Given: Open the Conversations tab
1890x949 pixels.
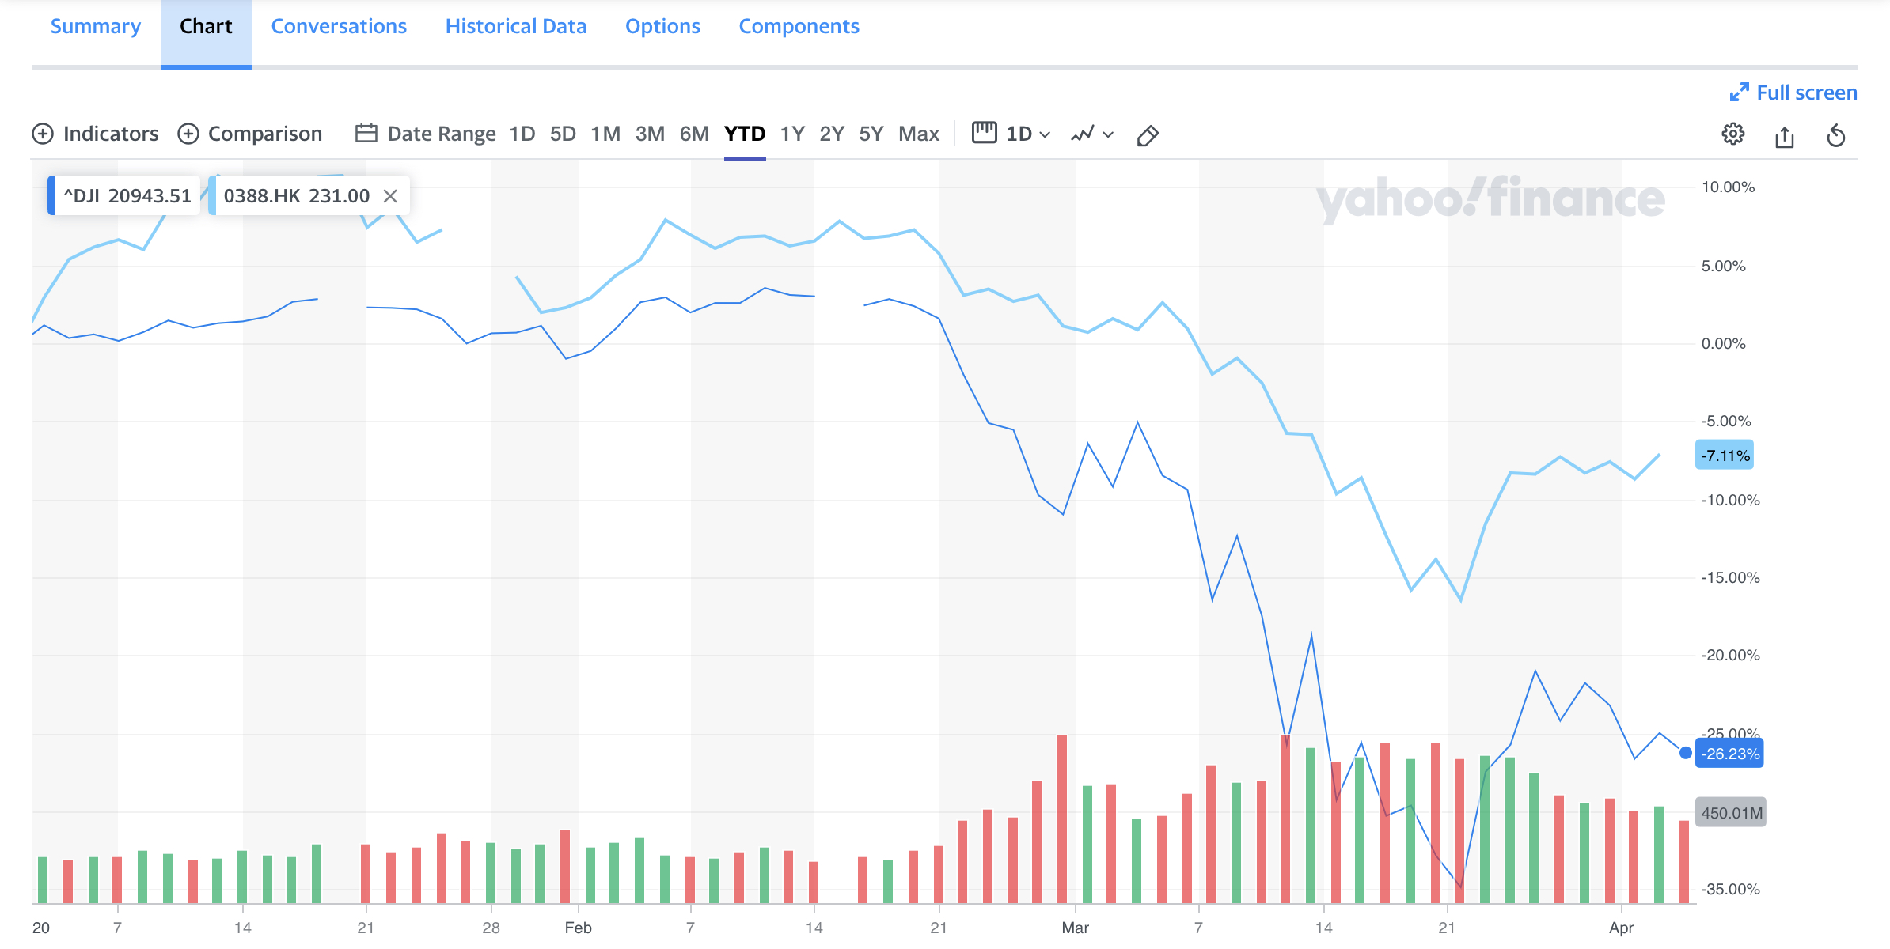Looking at the screenshot, I should [x=339, y=26].
